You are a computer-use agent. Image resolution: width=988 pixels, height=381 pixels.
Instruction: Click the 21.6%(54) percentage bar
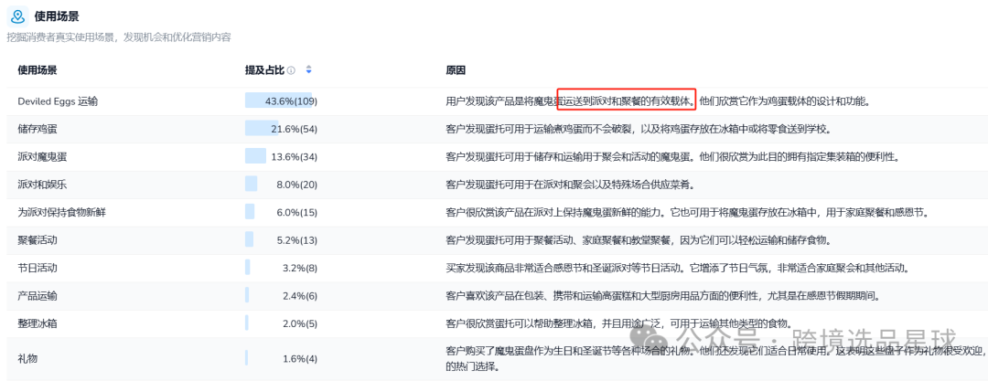(262, 129)
